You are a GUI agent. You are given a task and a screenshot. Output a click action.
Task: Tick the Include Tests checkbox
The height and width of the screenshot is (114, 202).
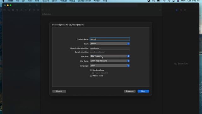pos(91,76)
